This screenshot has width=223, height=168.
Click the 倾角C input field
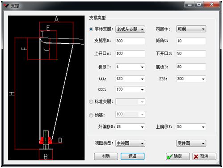(x=191, y=41)
